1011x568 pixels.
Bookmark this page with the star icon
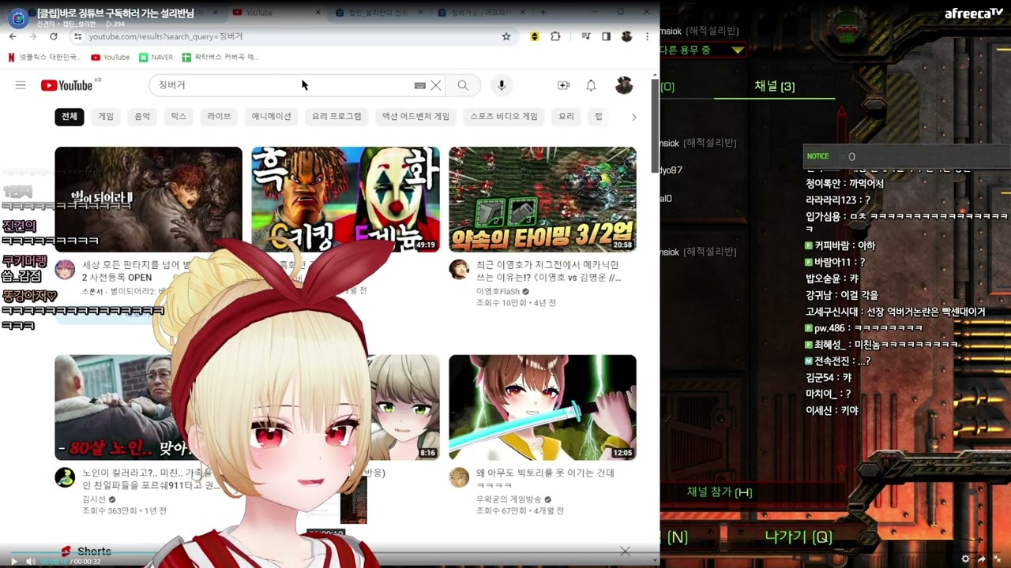(x=506, y=36)
